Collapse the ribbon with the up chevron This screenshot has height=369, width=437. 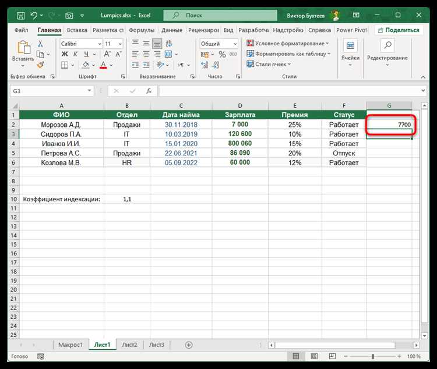point(423,77)
